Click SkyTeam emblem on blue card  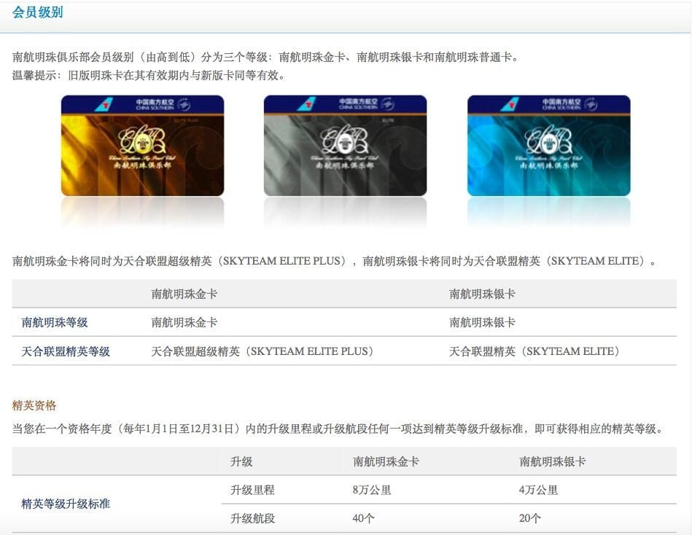(x=591, y=104)
